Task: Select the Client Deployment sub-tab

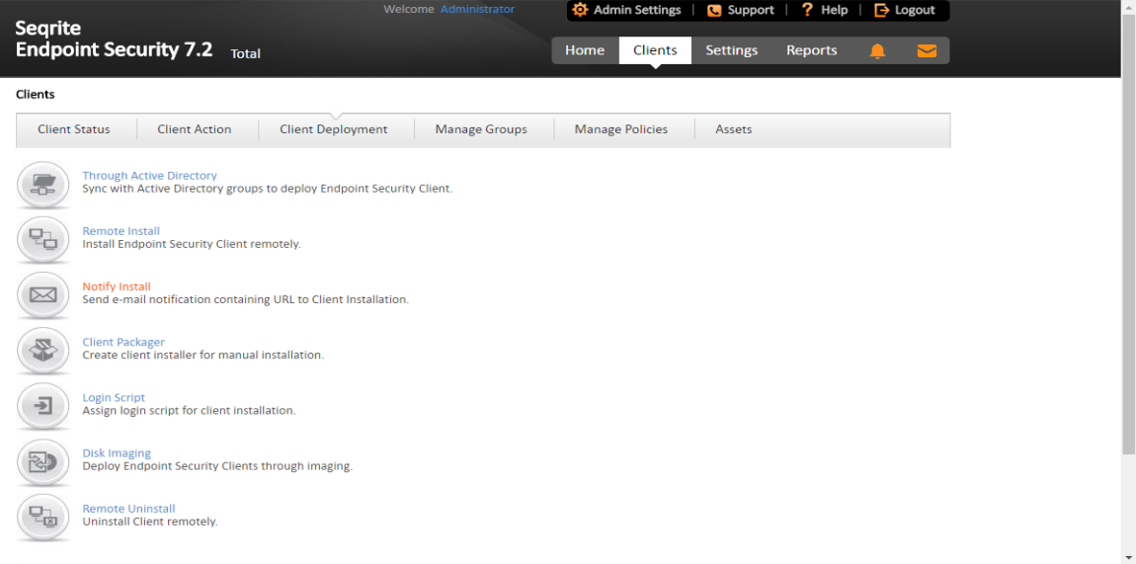Action: [x=334, y=129]
